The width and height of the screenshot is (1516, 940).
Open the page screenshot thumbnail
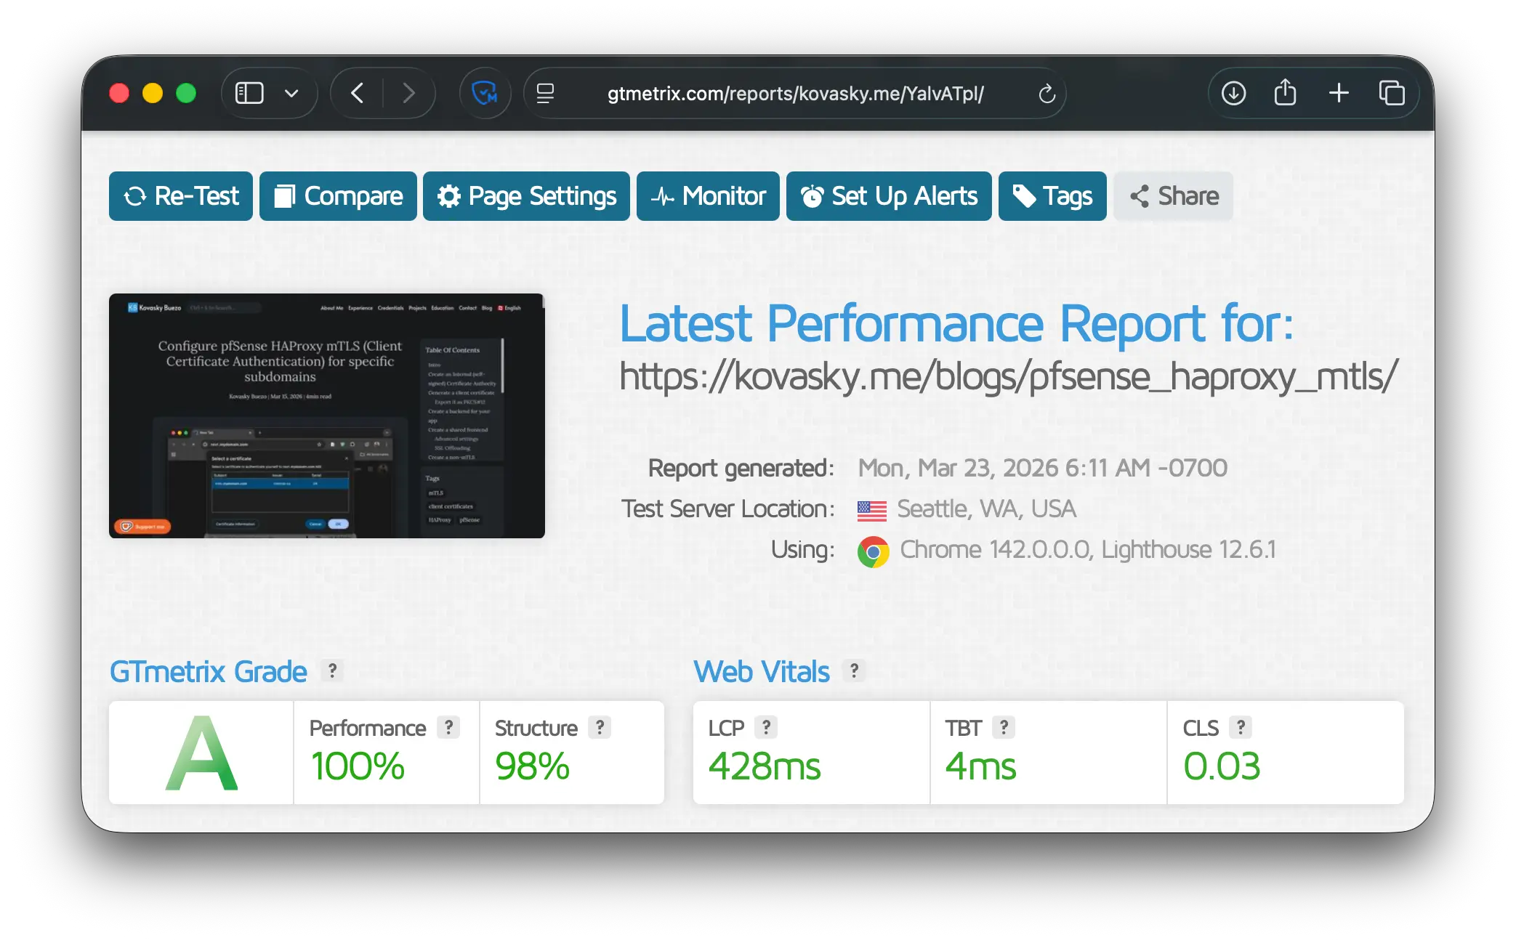pos(327,416)
